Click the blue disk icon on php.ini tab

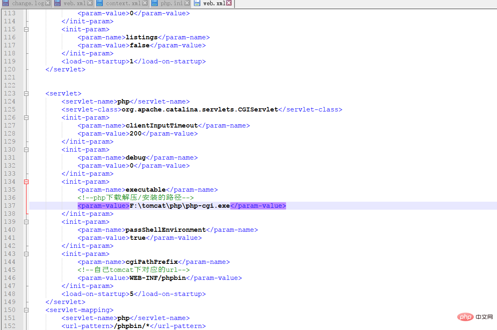[x=155, y=3]
